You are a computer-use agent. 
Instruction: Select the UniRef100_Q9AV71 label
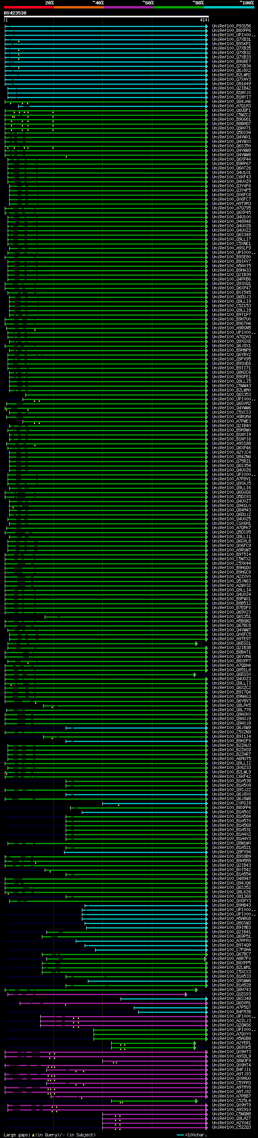tap(231, 128)
